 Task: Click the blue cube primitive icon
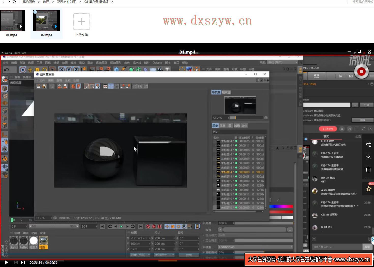pos(116,69)
